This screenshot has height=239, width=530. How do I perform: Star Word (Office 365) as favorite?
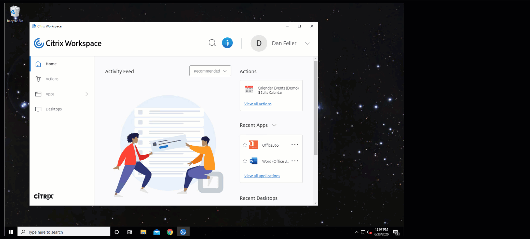click(245, 161)
